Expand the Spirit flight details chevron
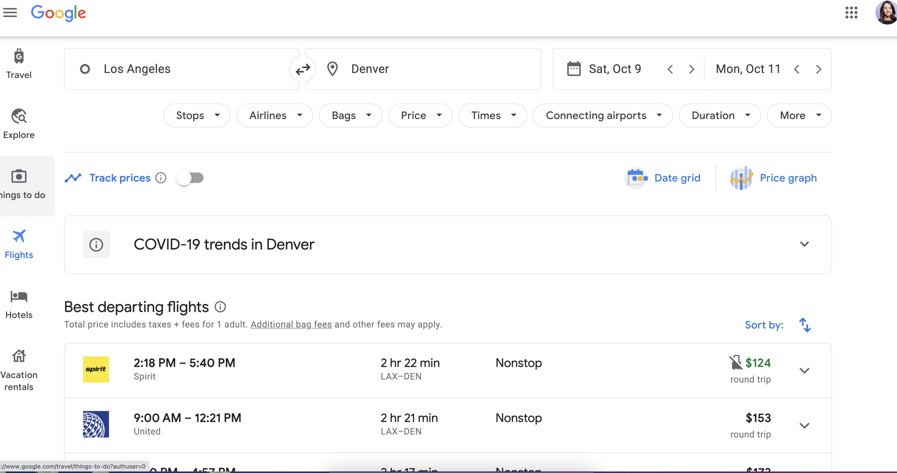This screenshot has width=897, height=473. coord(804,371)
